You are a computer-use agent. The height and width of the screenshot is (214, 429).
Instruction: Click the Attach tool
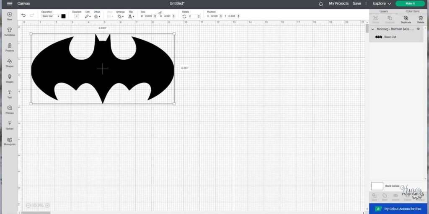[x=395, y=197]
